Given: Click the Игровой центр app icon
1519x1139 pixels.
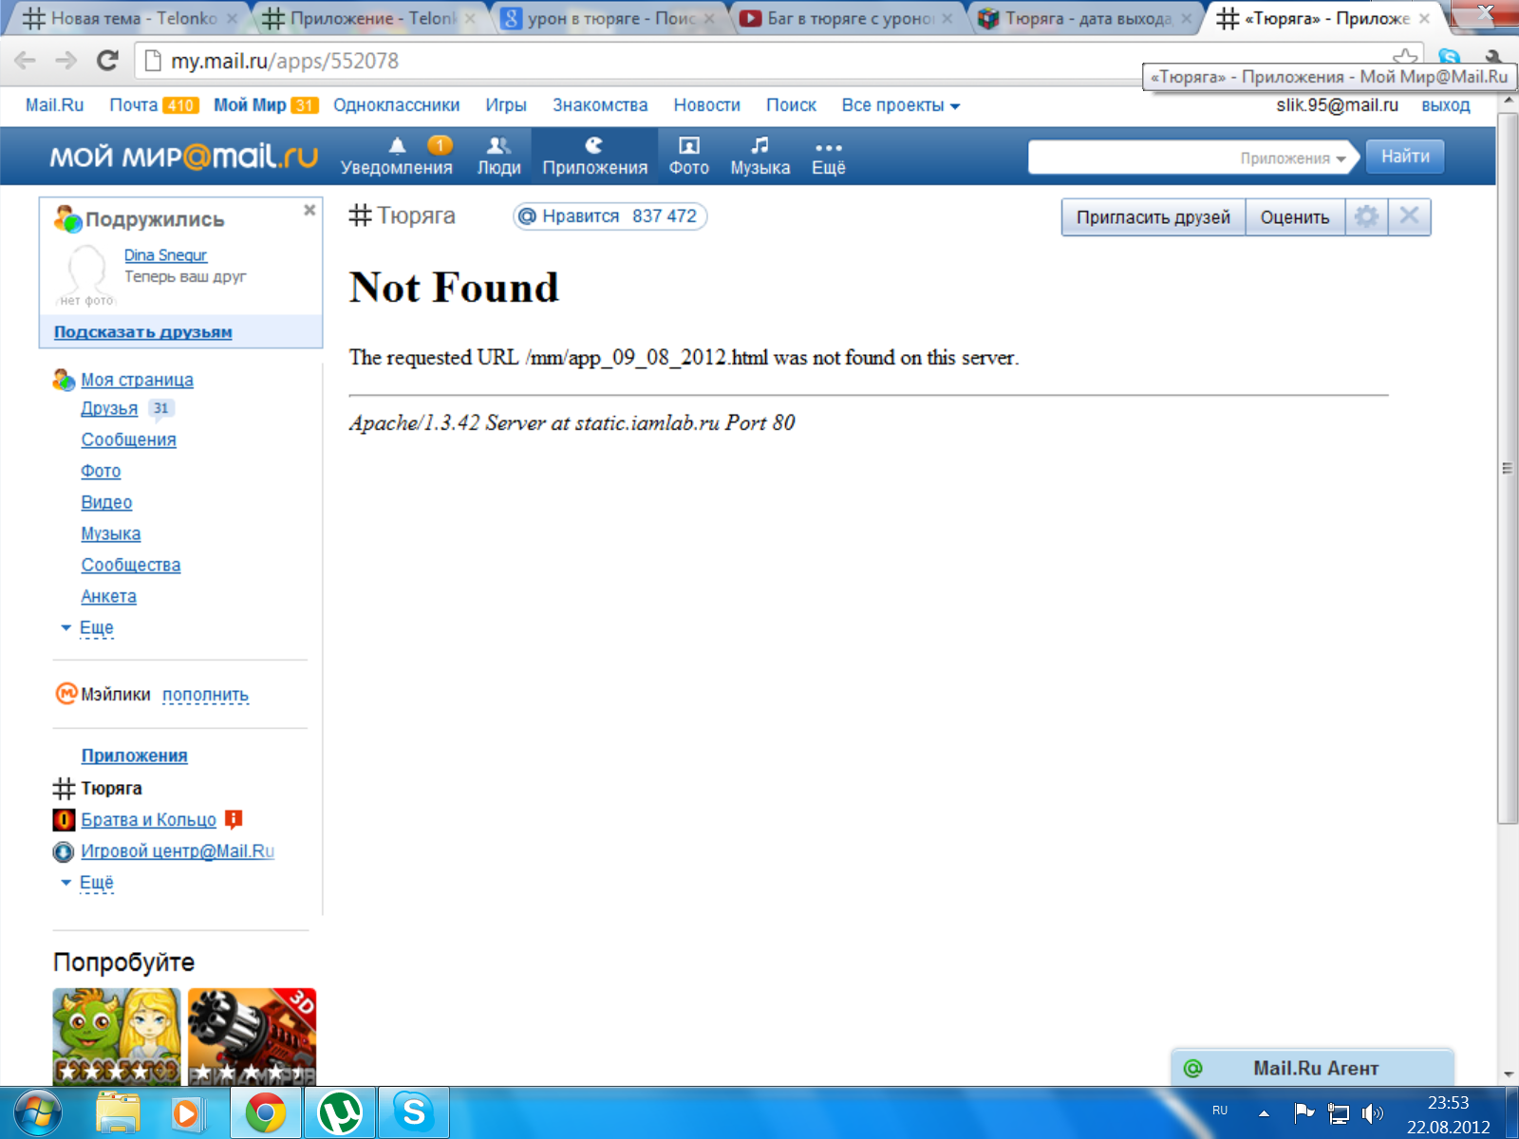Looking at the screenshot, I should 64,851.
